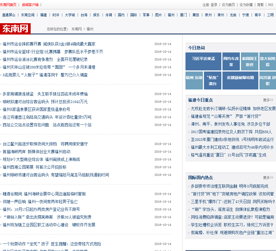Open sidebar story 尤权赴龙岩长汀调研

pyautogui.click(x=233, y=109)
